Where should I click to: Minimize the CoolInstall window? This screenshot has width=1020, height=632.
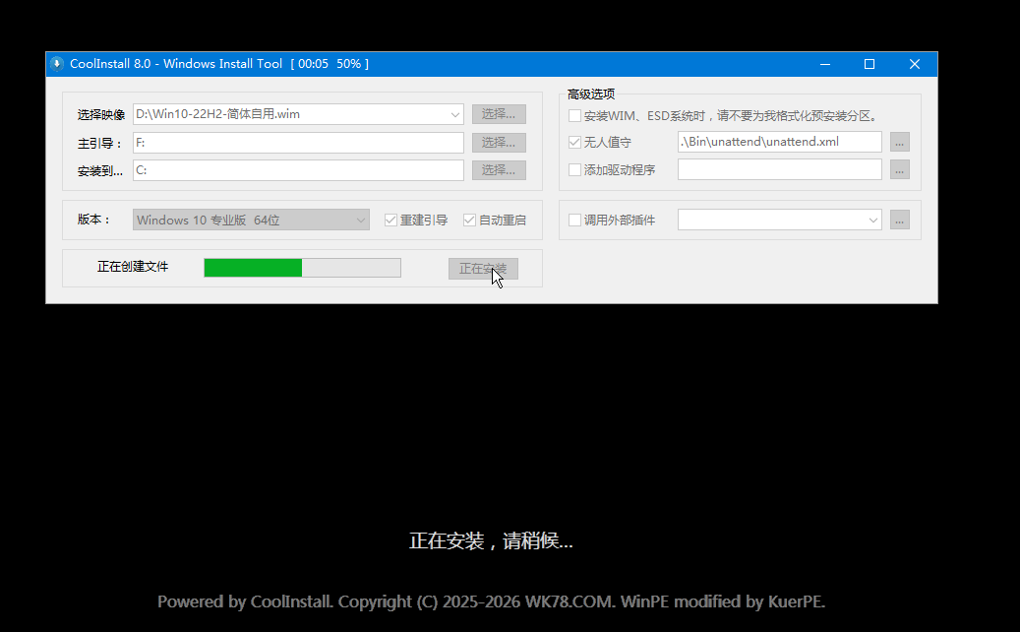[x=825, y=64]
